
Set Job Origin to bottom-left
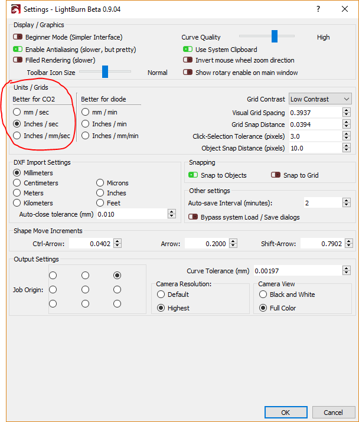tap(53, 303)
